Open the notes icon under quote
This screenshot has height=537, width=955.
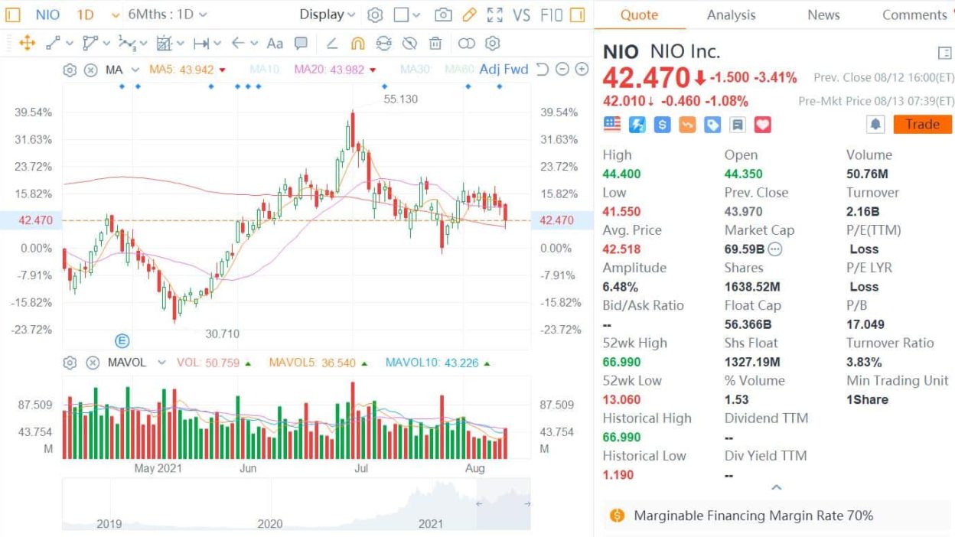tap(738, 125)
